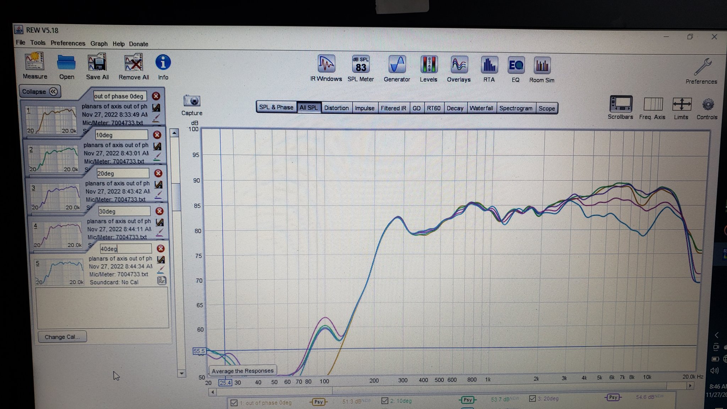Switch to the Scope tab
The height and width of the screenshot is (409, 727).
(x=547, y=108)
